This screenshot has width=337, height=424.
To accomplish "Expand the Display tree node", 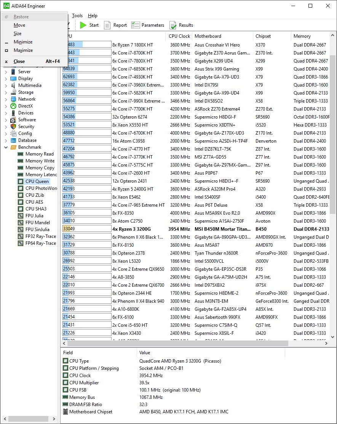I will click(6, 79).
